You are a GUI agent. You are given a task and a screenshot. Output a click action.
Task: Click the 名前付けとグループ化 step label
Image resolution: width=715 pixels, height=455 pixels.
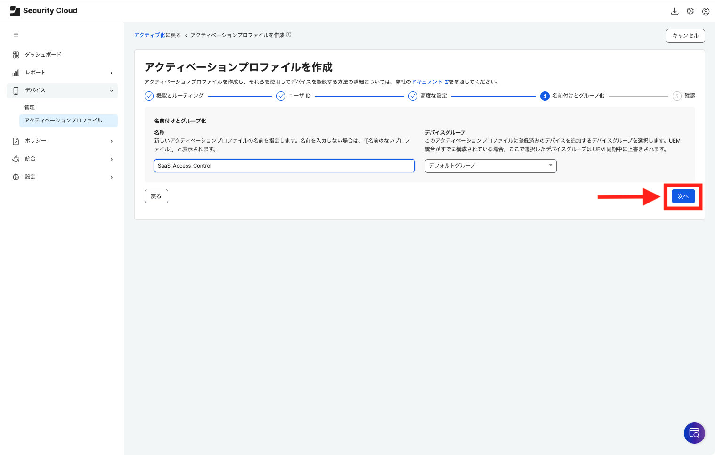pos(578,96)
